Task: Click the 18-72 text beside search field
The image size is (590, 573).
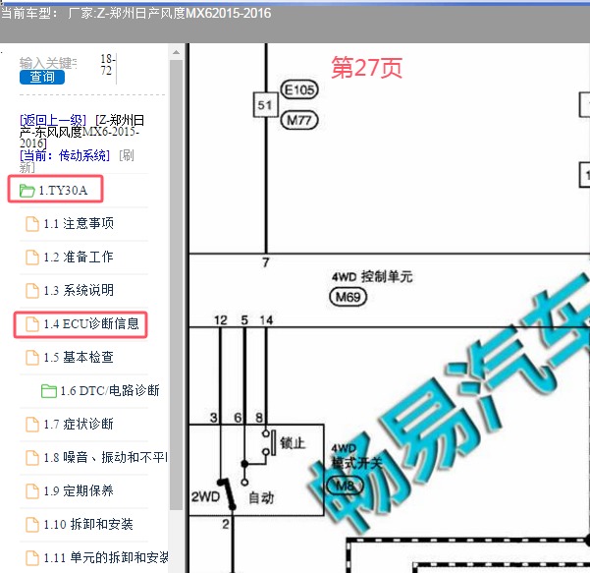Action: pos(106,65)
